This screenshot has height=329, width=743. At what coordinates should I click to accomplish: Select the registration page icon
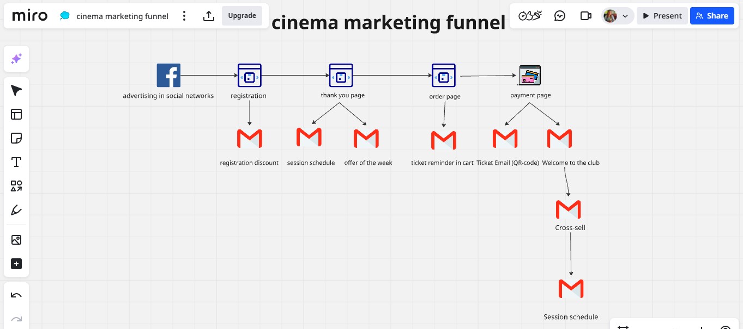[249, 75]
